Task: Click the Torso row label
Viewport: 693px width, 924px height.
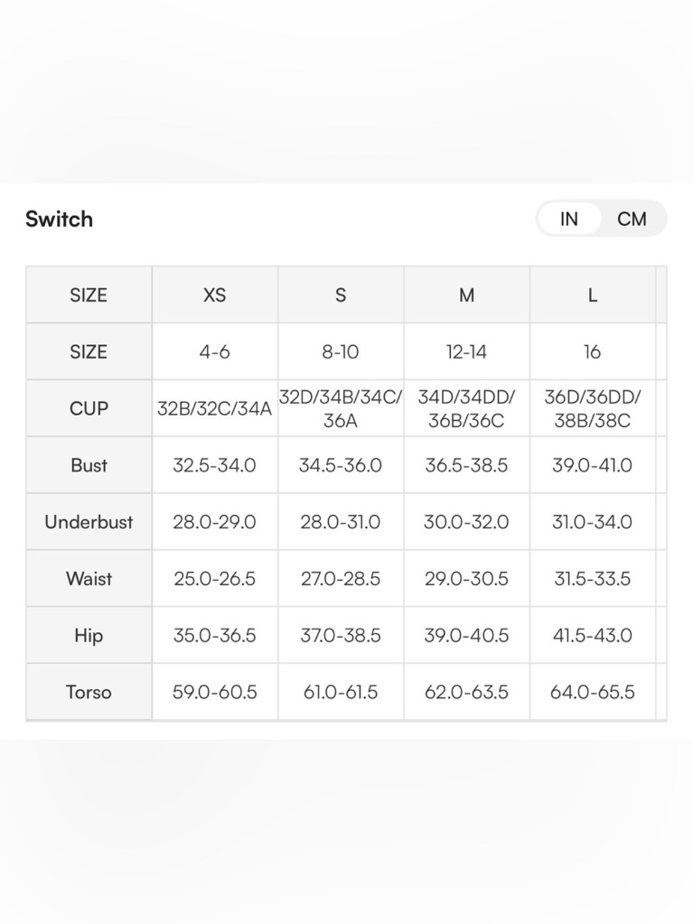Action: pyautogui.click(x=89, y=692)
